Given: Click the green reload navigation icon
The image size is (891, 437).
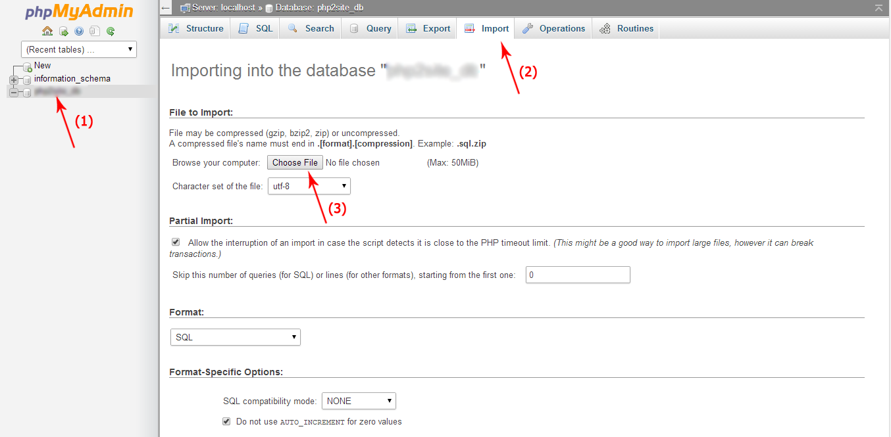Looking at the screenshot, I should click(x=111, y=31).
